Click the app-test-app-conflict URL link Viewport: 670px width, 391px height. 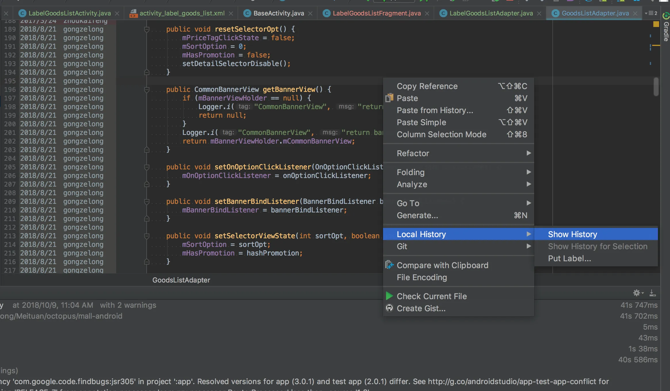click(512, 381)
